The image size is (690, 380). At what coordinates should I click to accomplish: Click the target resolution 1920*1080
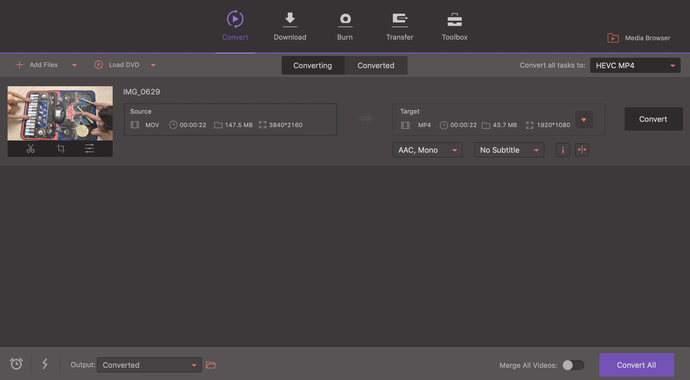click(x=553, y=125)
